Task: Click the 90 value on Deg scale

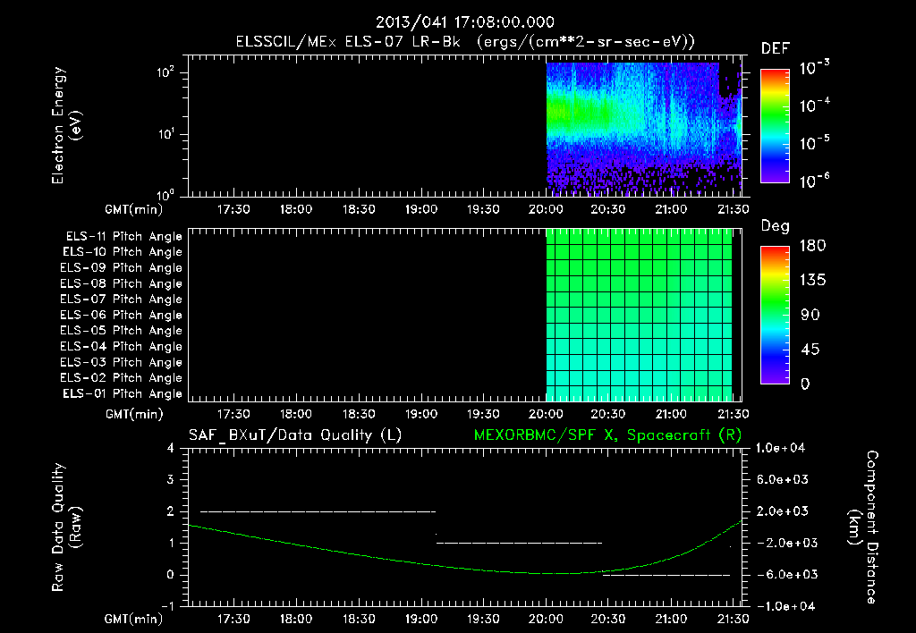Action: point(810,316)
